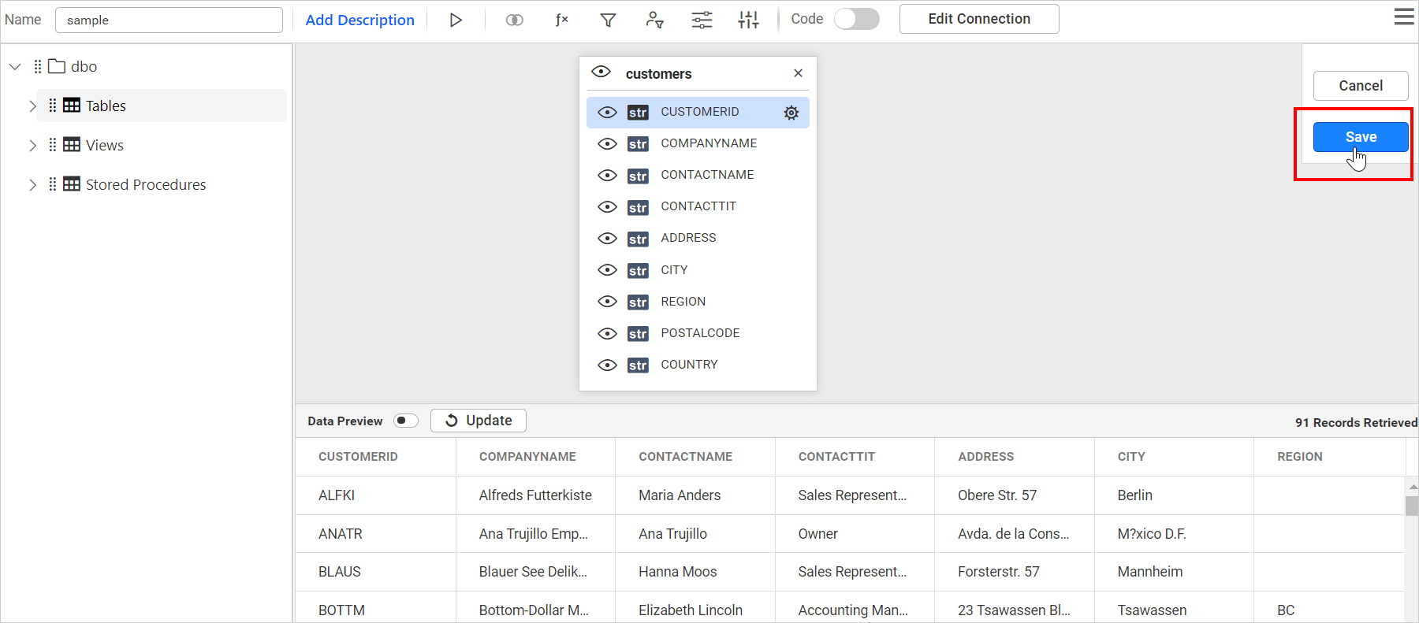The image size is (1419, 623).
Task: Select the Stored Procedures tree item
Action: click(x=146, y=185)
